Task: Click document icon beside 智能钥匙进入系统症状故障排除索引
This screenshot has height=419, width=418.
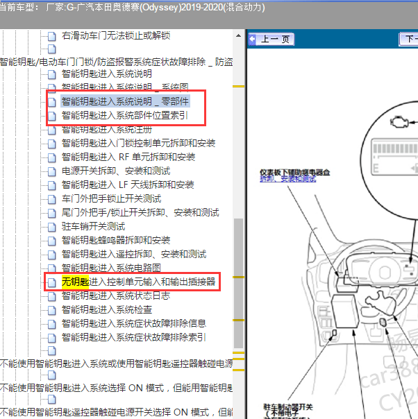Action: click(x=52, y=338)
